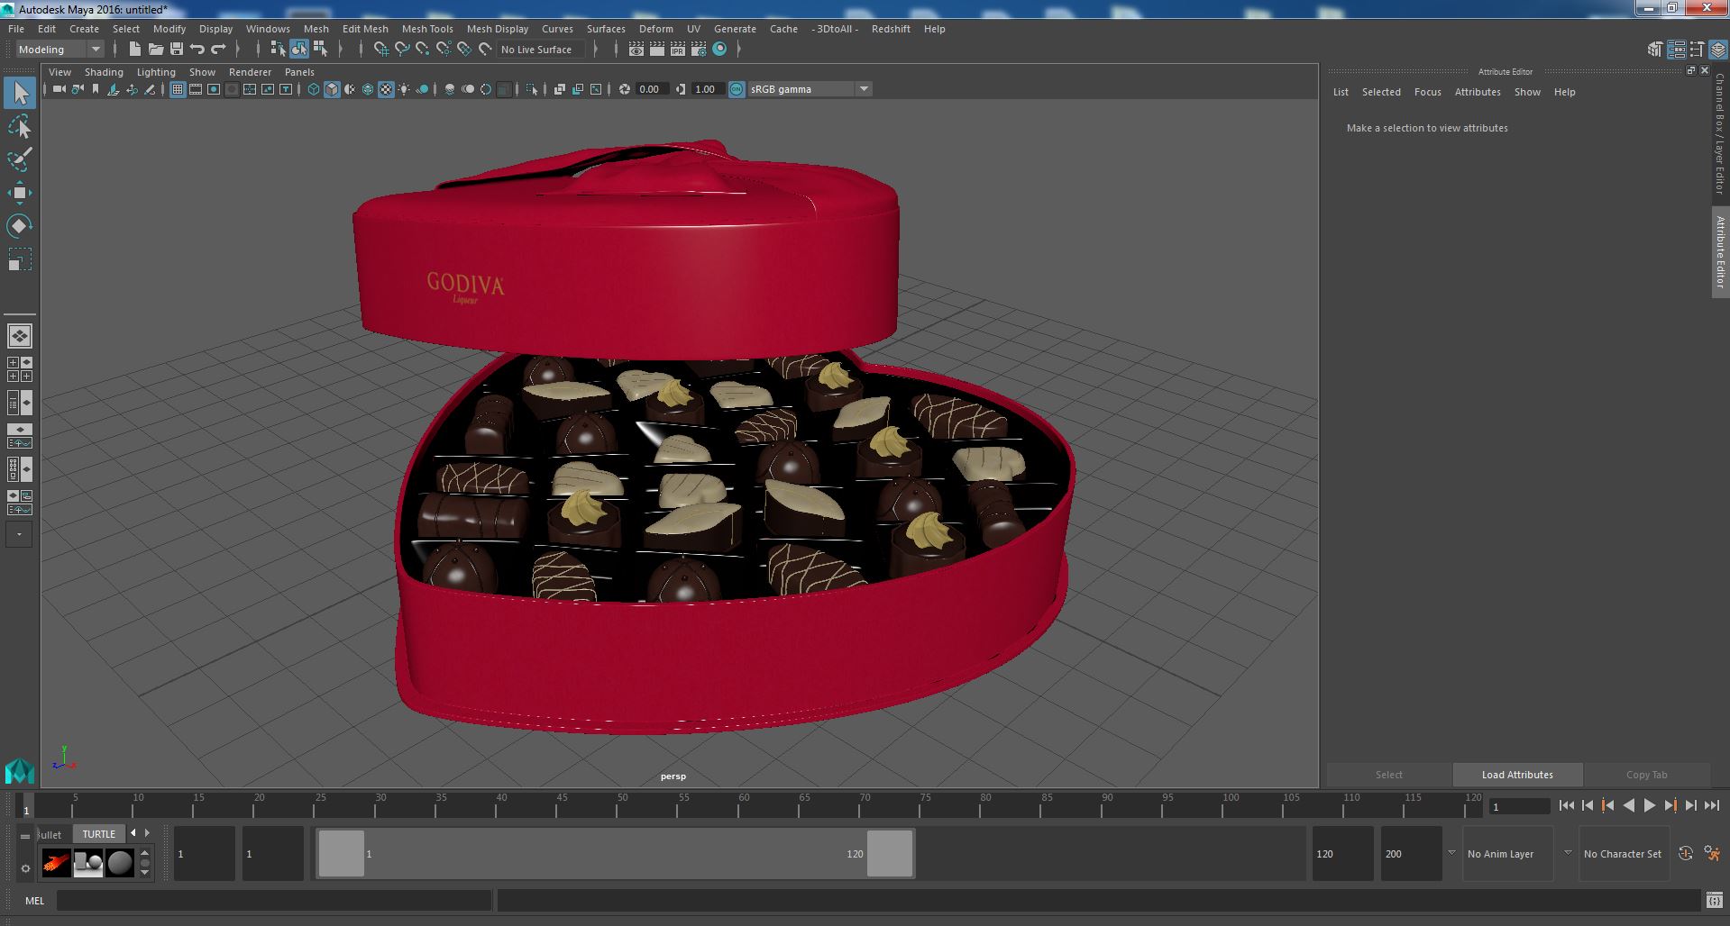Switch to the TURTLE shelf tab
Screen dimensions: 1730x926
[99, 834]
